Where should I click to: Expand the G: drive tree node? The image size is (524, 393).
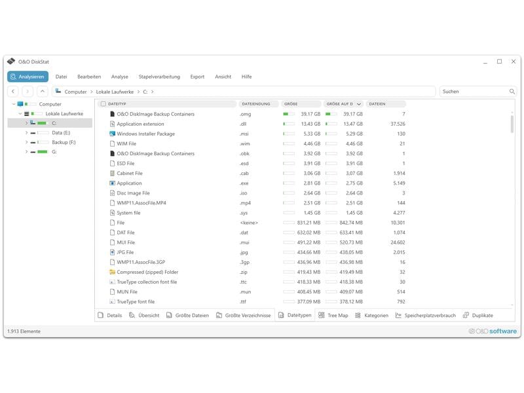click(x=26, y=152)
